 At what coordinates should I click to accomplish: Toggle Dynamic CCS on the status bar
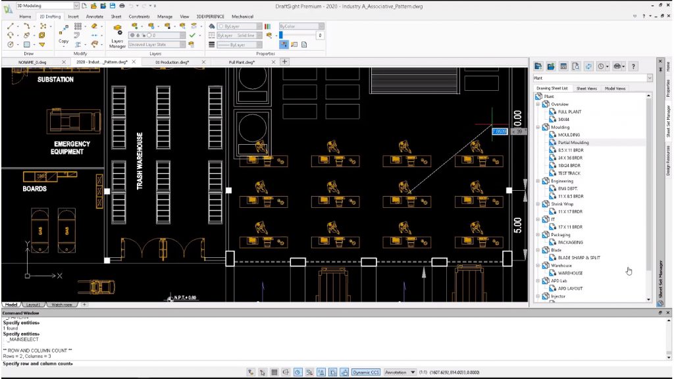[366, 372]
